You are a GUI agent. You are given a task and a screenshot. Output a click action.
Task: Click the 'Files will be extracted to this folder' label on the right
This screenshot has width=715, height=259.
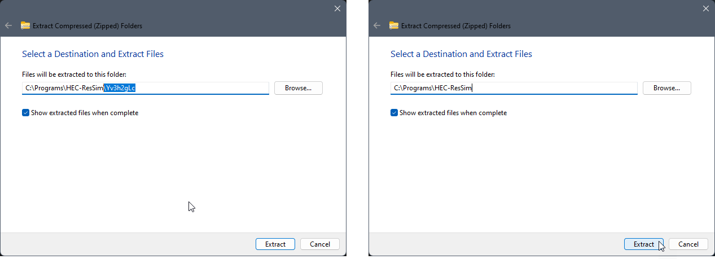(442, 74)
